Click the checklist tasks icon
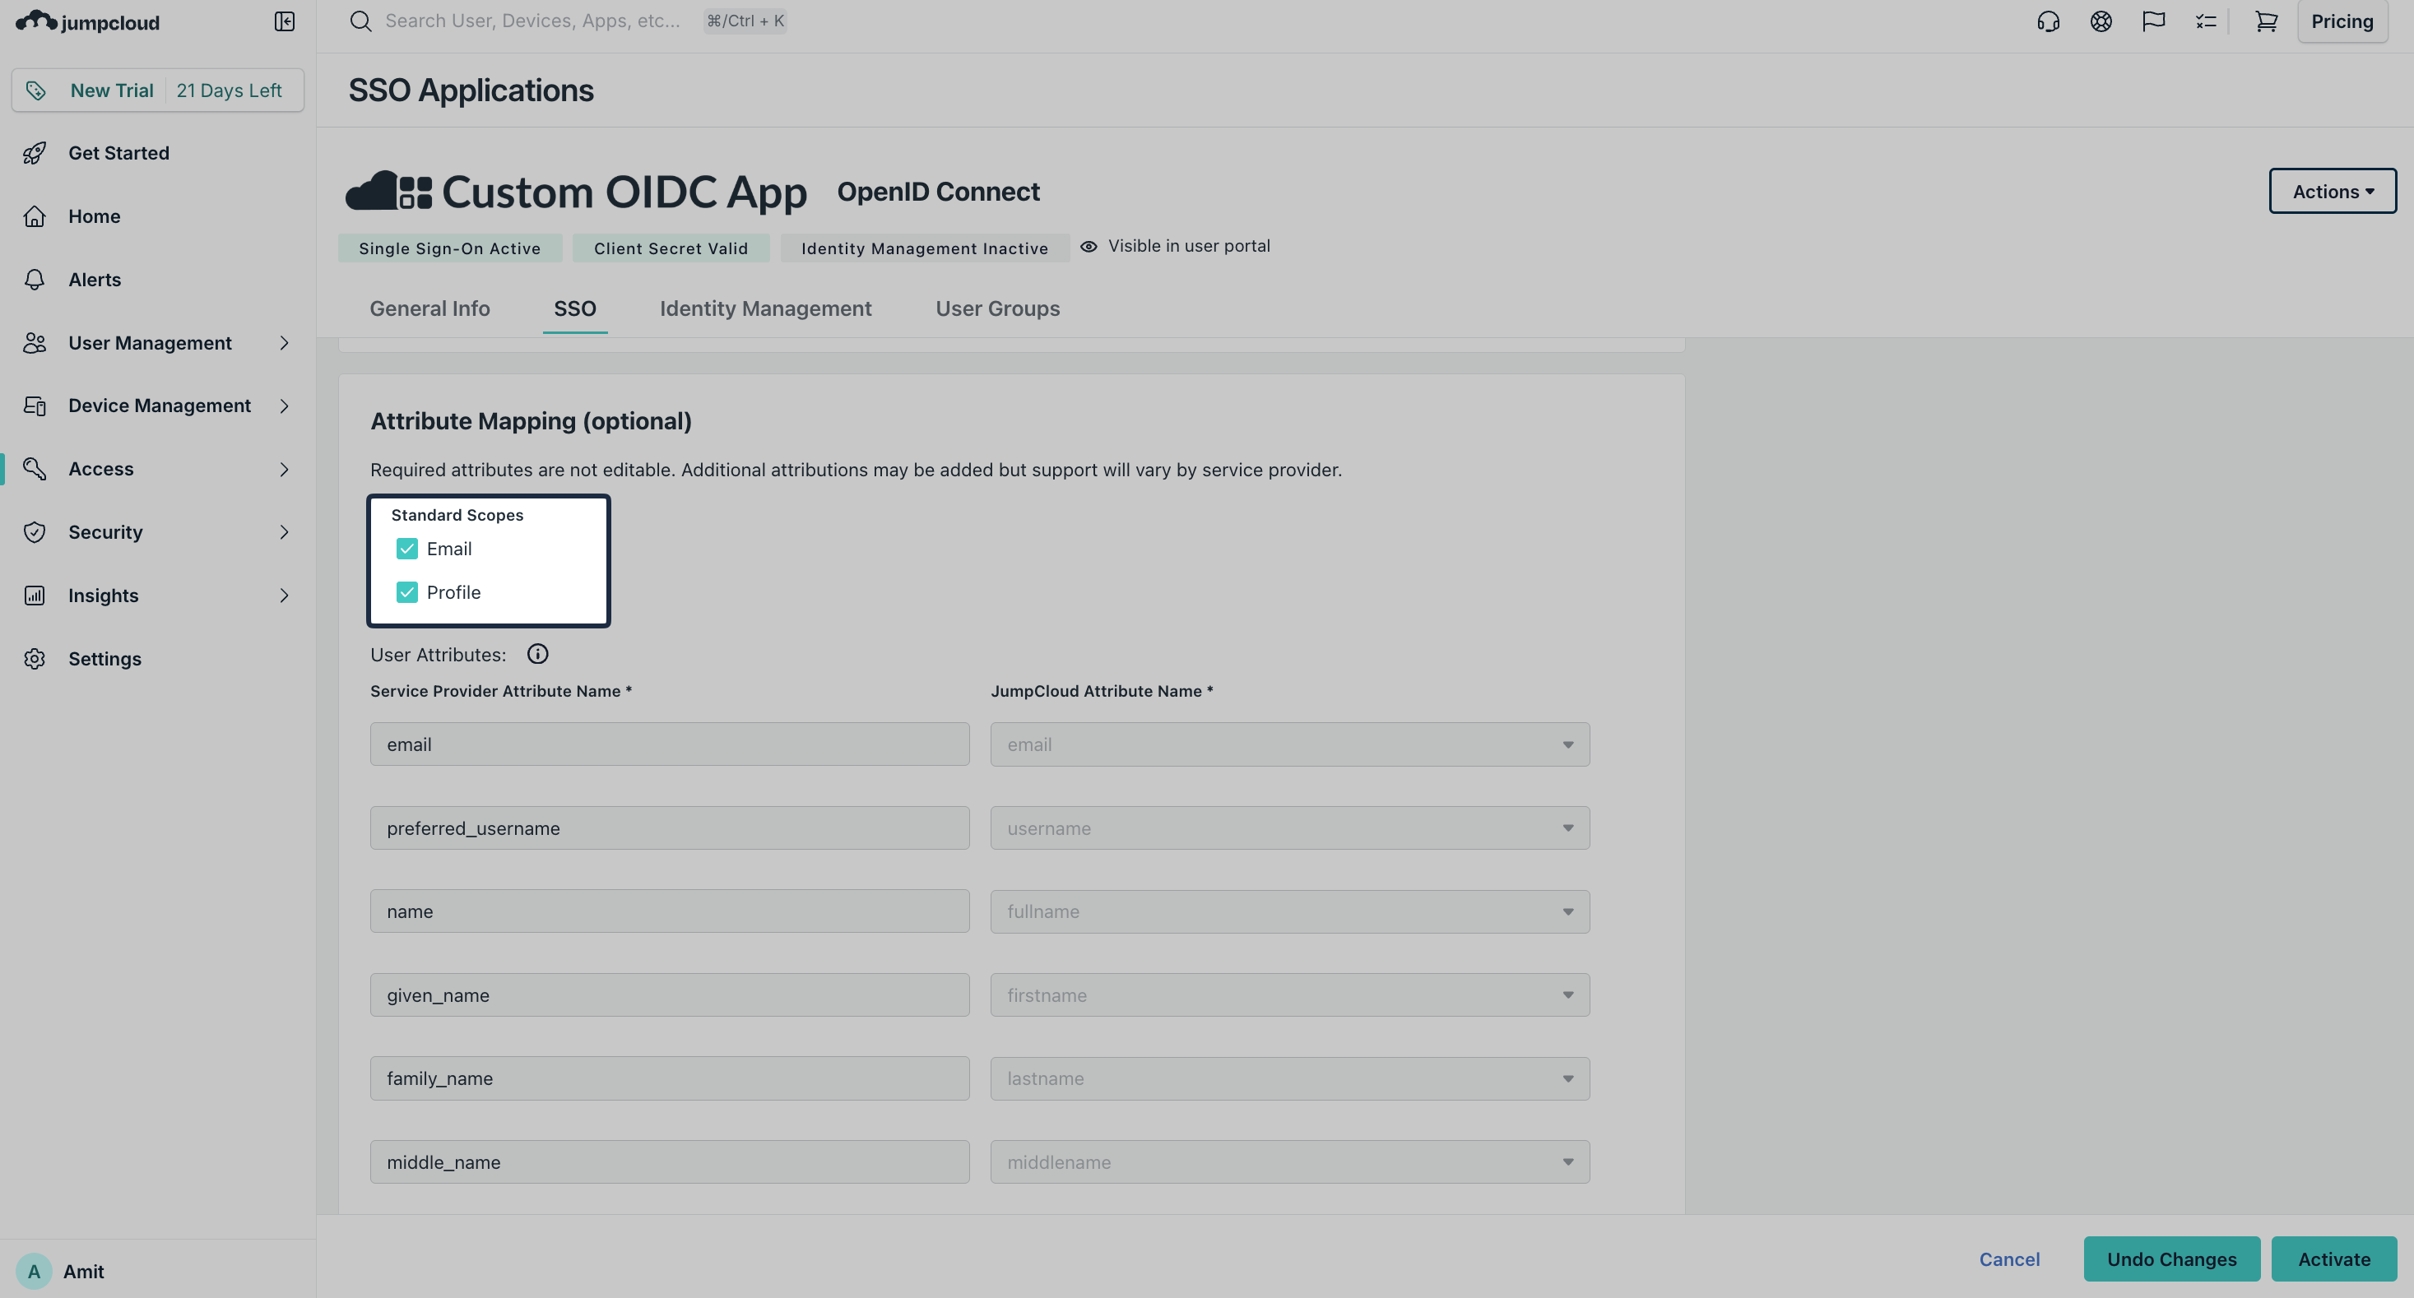 [2205, 21]
